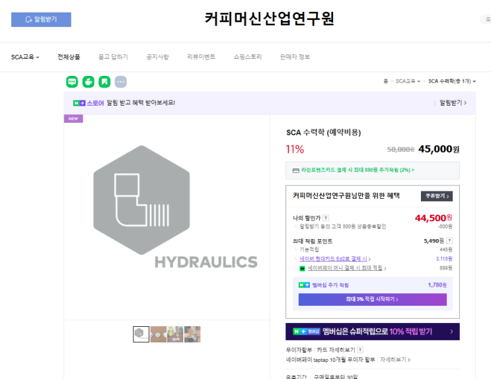Click the help icon next to 5,490원
The height and width of the screenshot is (379, 491).
[449, 240]
